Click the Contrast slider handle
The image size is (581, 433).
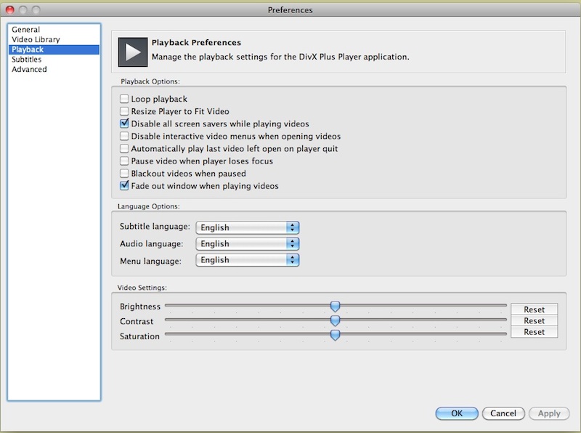[x=335, y=320]
